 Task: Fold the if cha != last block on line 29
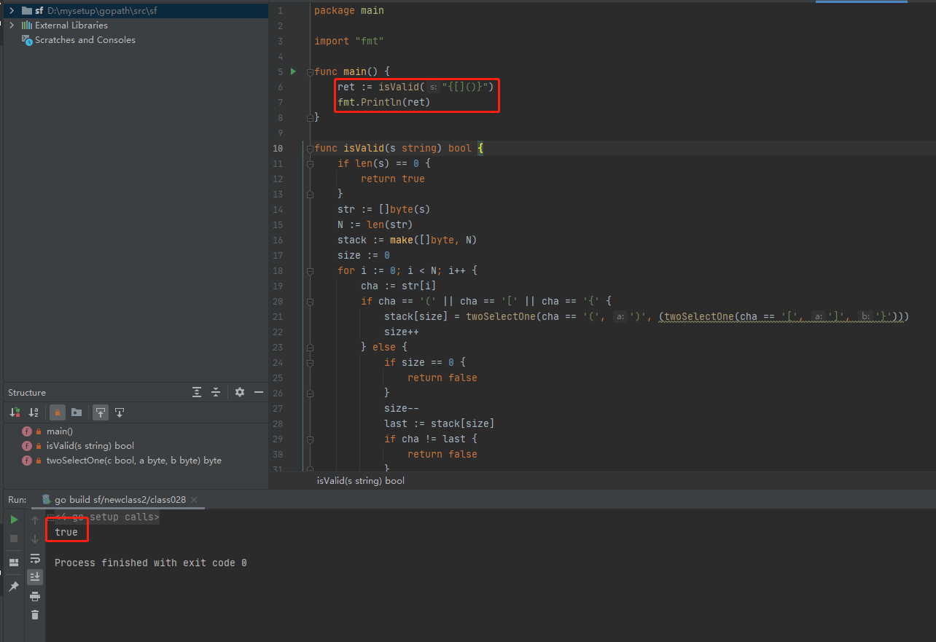[x=310, y=439]
